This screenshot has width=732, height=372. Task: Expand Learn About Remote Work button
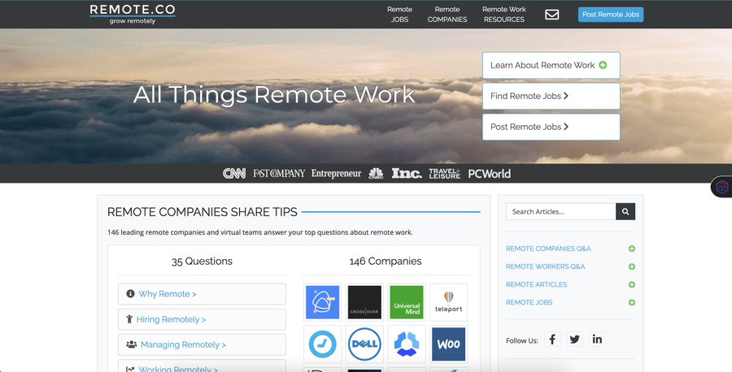[x=551, y=65]
